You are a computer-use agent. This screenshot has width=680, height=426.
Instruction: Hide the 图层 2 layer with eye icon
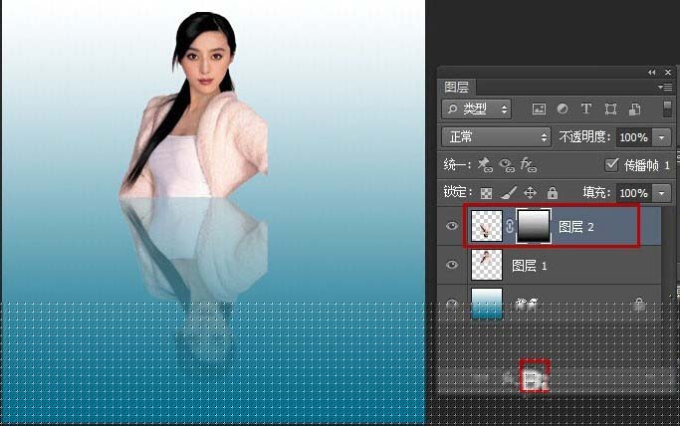tap(453, 227)
